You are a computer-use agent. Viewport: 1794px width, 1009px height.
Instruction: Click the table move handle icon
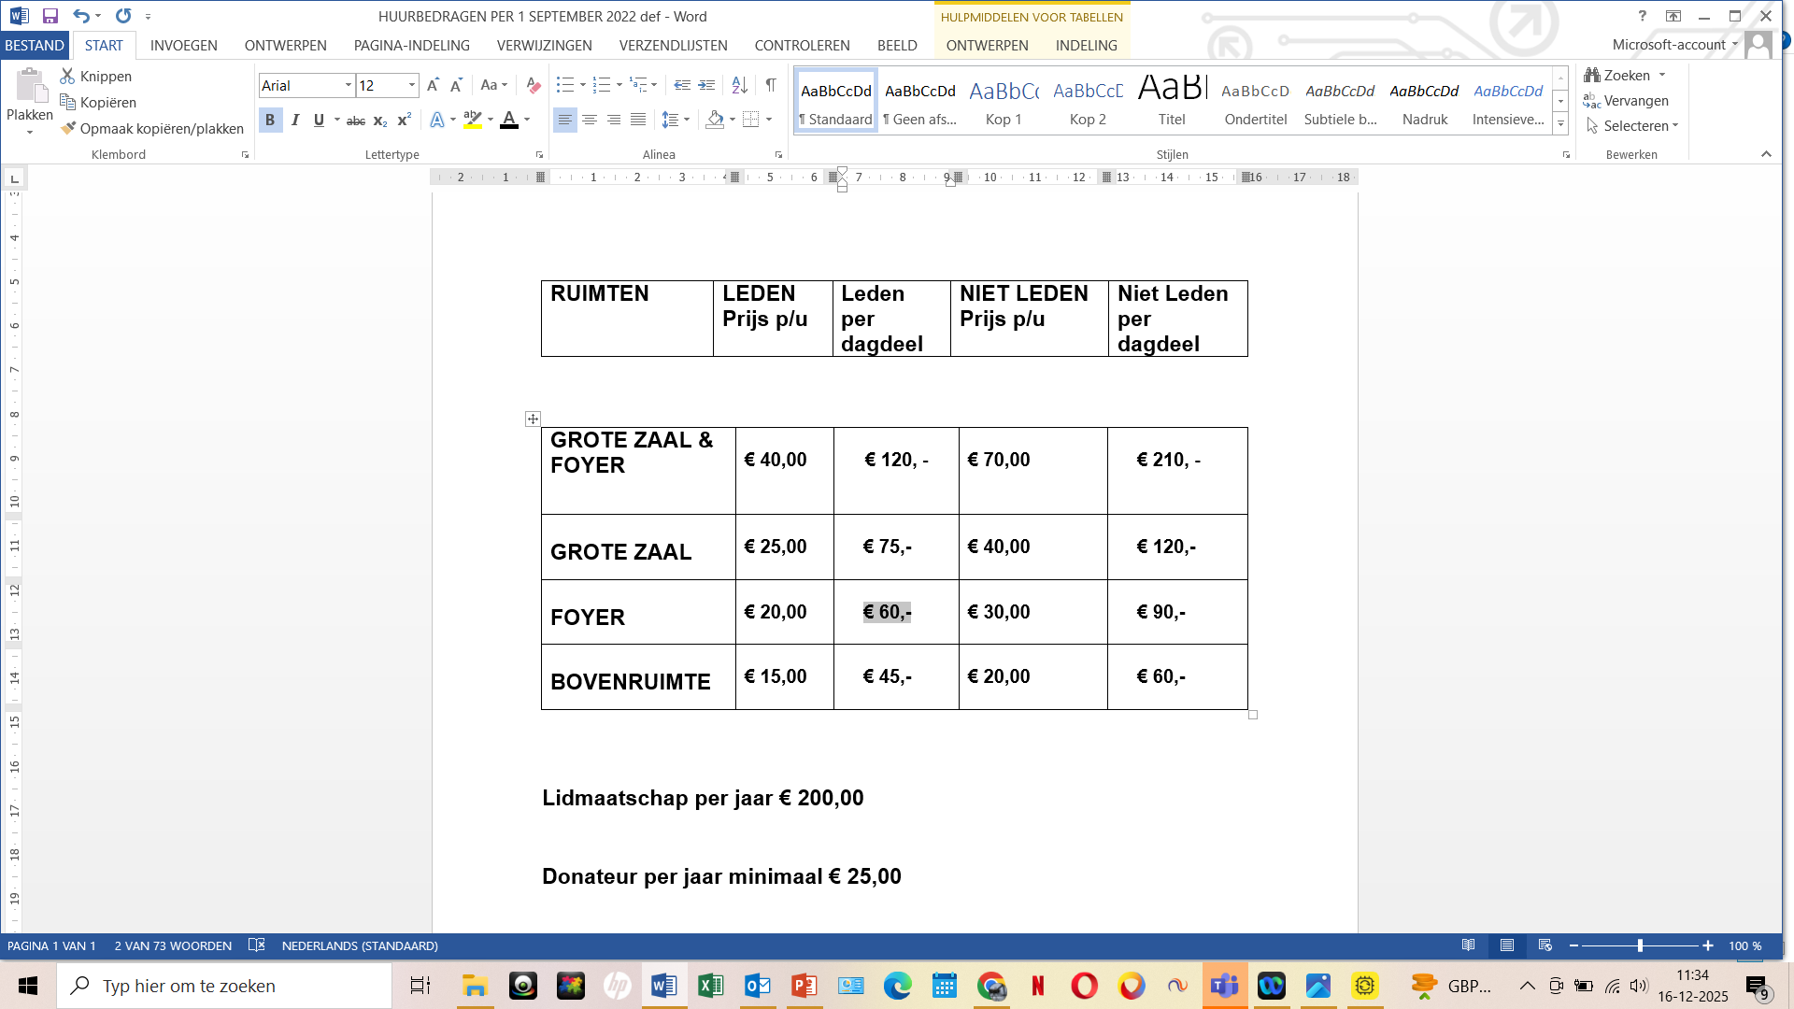pyautogui.click(x=533, y=419)
